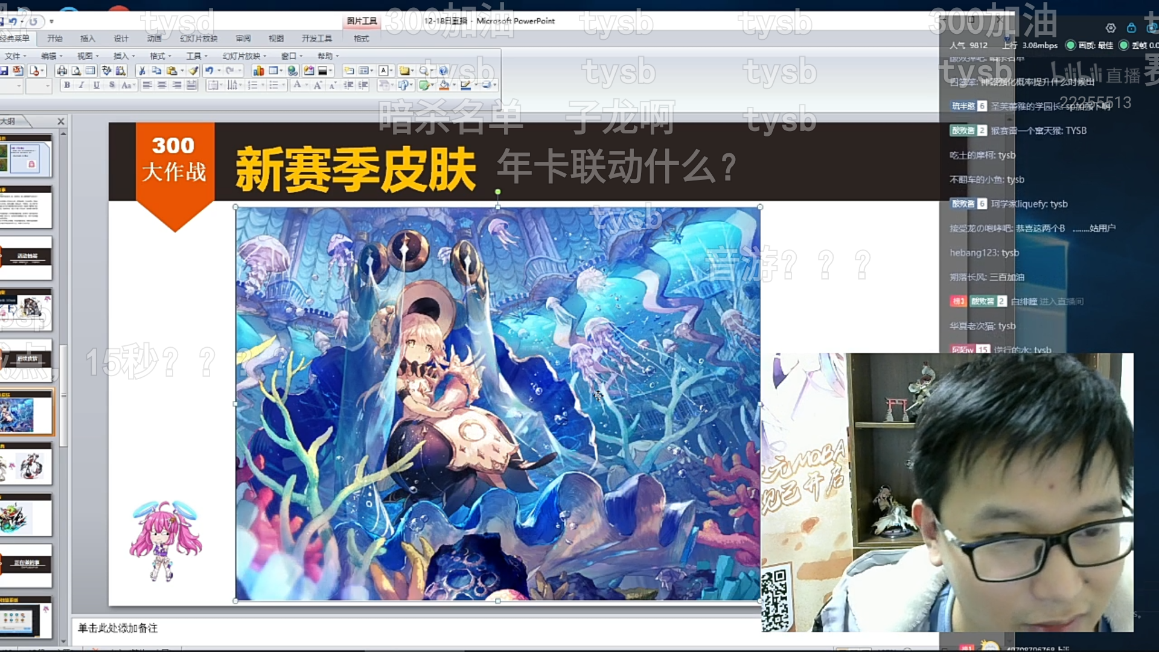The height and width of the screenshot is (652, 1159).
Task: Expand Customize Quick Access Toolbar arrow
Action: (51, 21)
